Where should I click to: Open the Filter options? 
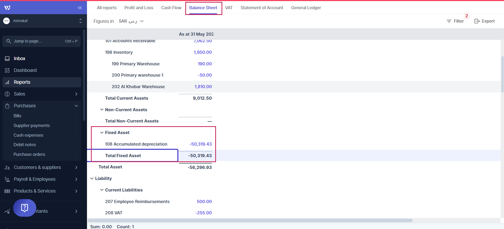tap(455, 21)
